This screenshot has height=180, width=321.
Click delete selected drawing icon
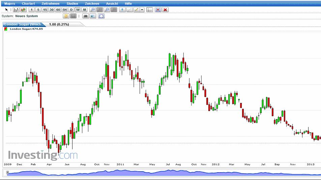click(x=158, y=10)
